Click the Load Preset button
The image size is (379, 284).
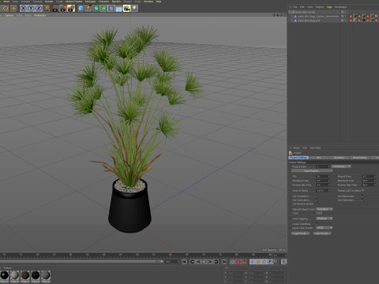(300, 234)
